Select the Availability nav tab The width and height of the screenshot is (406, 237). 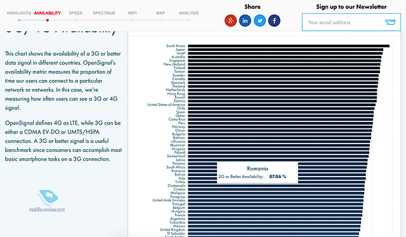coord(48,13)
